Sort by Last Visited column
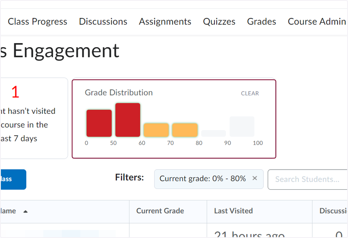The width and height of the screenshot is (348, 238). [233, 211]
